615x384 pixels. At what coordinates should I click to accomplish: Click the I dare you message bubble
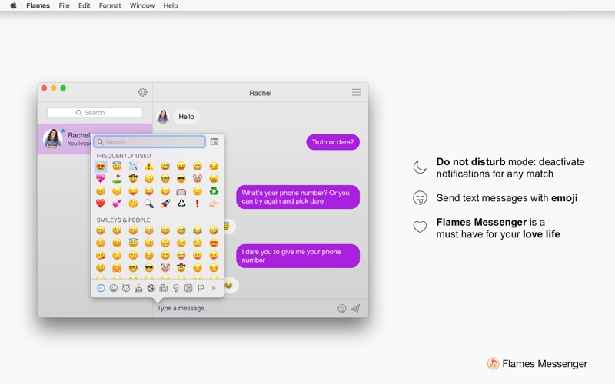298,256
